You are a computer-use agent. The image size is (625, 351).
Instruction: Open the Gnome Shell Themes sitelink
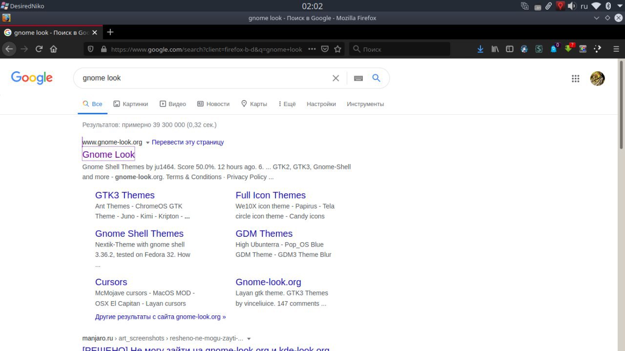pos(139,233)
